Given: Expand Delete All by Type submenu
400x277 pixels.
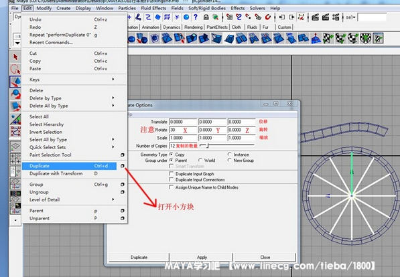Looking at the screenshot, I should (113, 106).
